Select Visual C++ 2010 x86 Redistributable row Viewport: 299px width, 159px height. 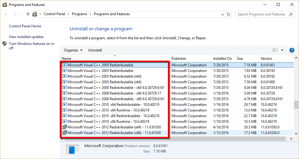(x=177, y=116)
